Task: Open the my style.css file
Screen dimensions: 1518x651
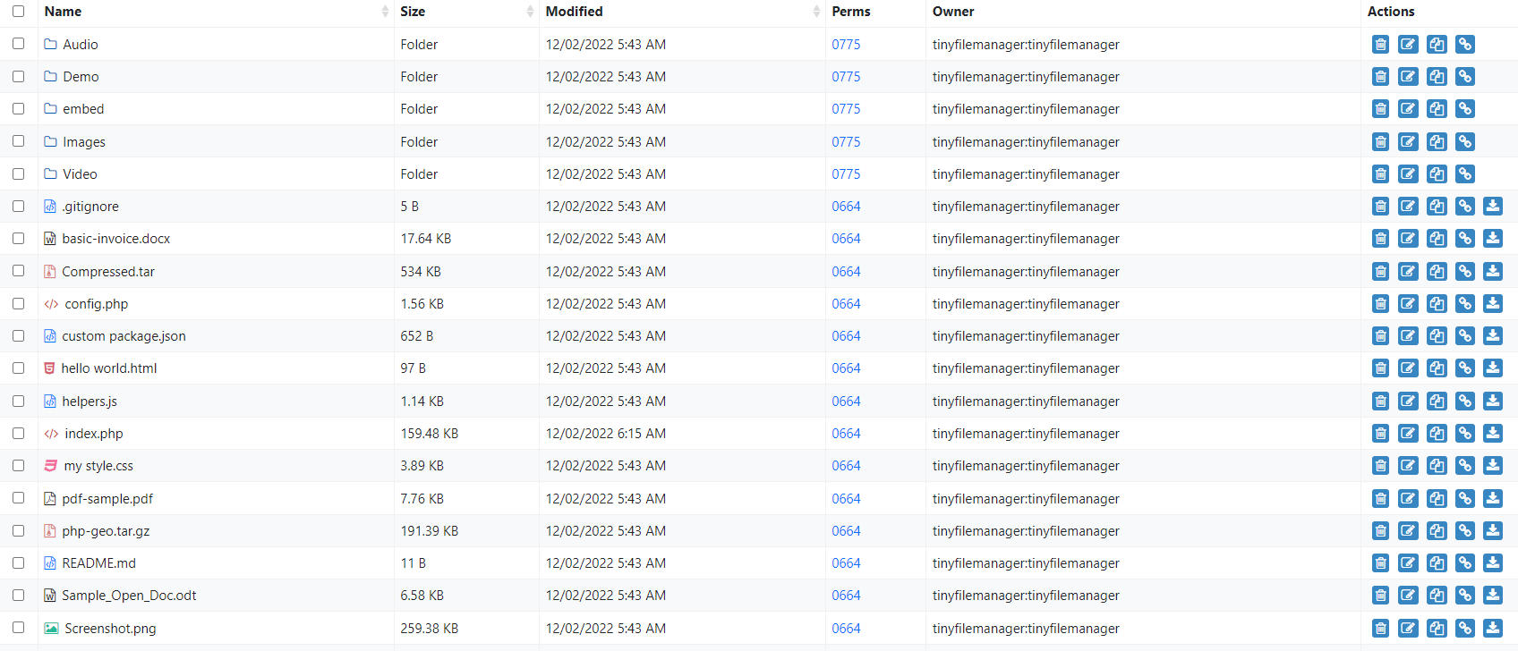Action: pos(98,466)
